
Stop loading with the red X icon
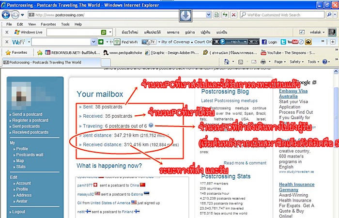point(233,15)
